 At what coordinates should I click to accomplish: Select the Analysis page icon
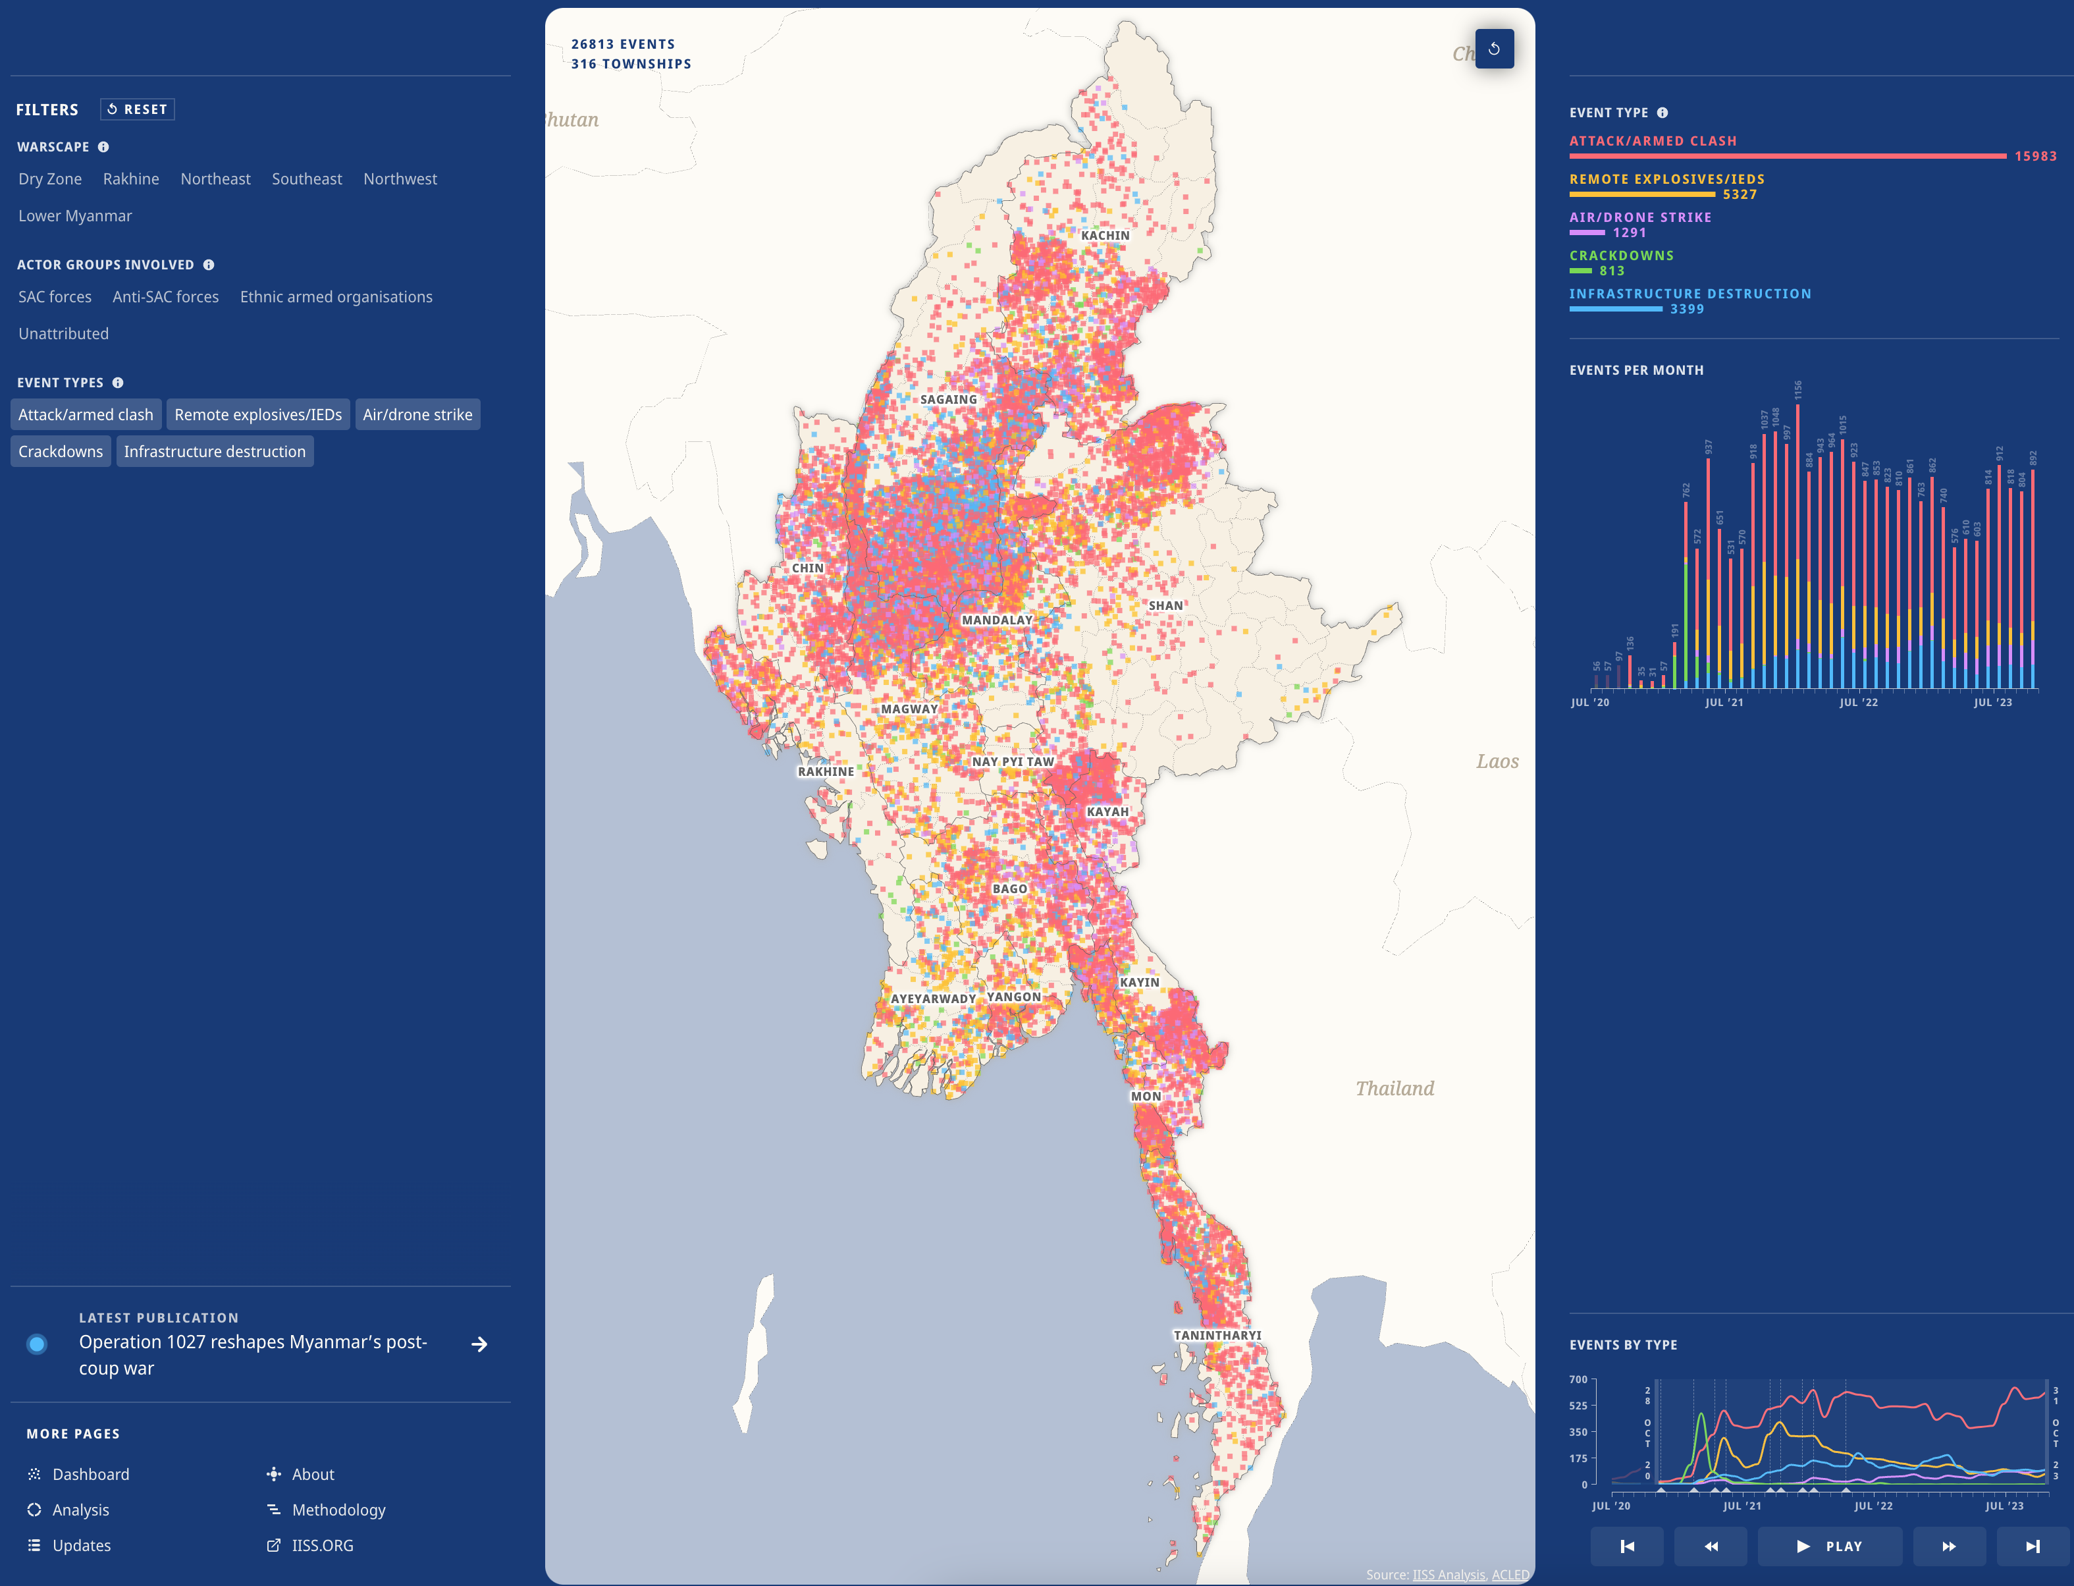[34, 1510]
